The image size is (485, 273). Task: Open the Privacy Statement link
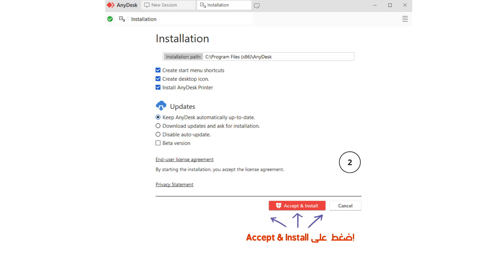[175, 185]
